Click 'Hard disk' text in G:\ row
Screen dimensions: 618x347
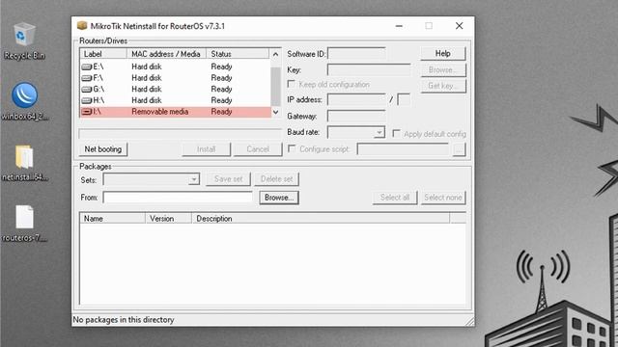[147, 90]
